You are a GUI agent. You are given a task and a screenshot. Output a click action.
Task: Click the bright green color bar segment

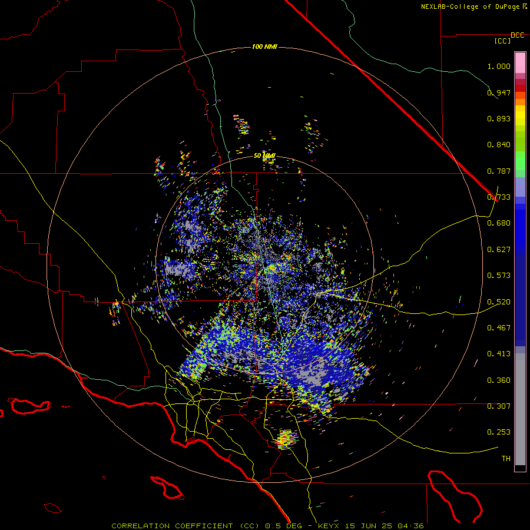pyautogui.click(x=520, y=161)
